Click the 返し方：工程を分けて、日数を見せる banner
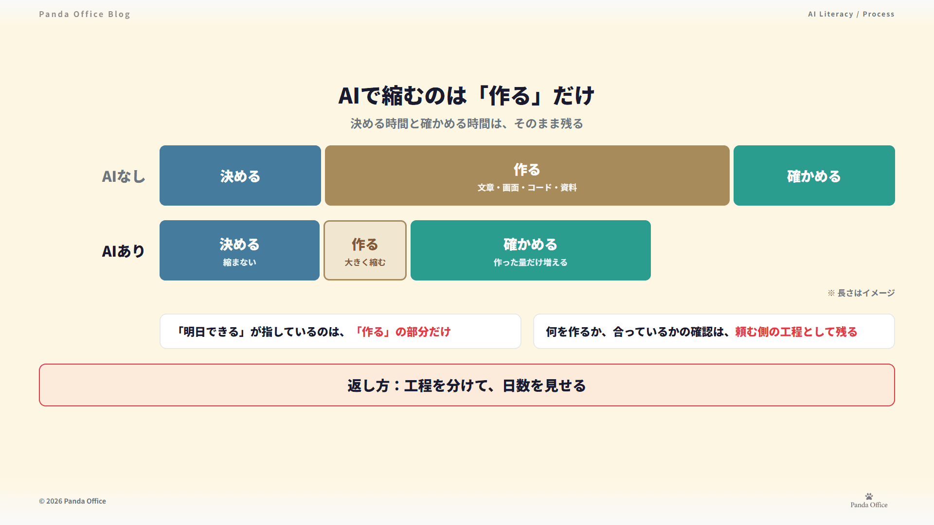This screenshot has height=525, width=934. click(x=467, y=385)
